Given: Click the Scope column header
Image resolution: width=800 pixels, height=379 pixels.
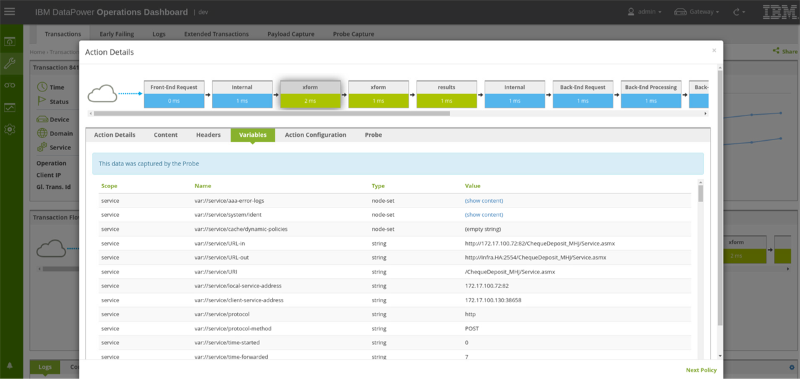Looking at the screenshot, I should click(x=109, y=186).
